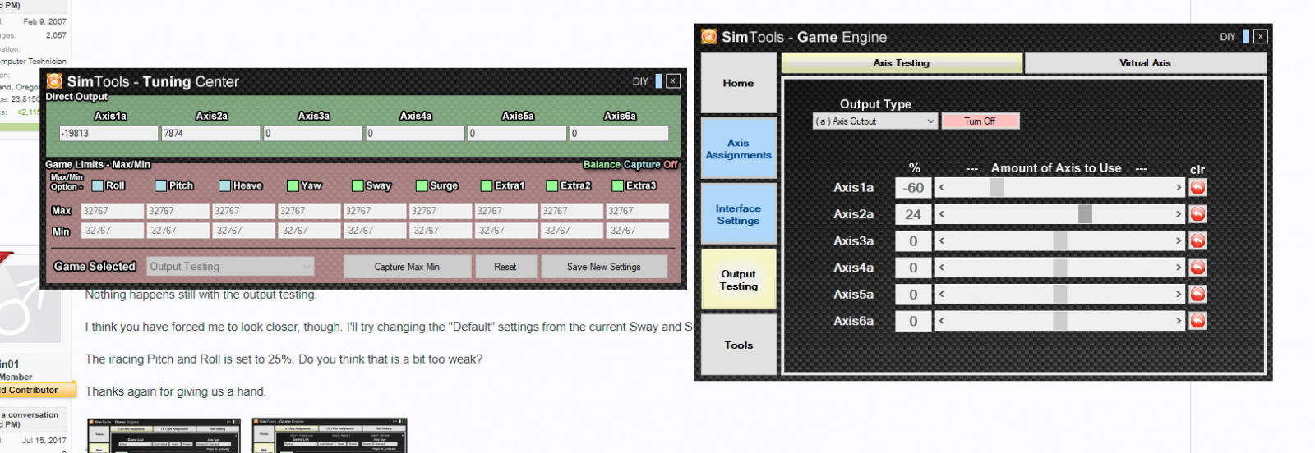
Task: Close the Game Engine window
Action: [1261, 36]
